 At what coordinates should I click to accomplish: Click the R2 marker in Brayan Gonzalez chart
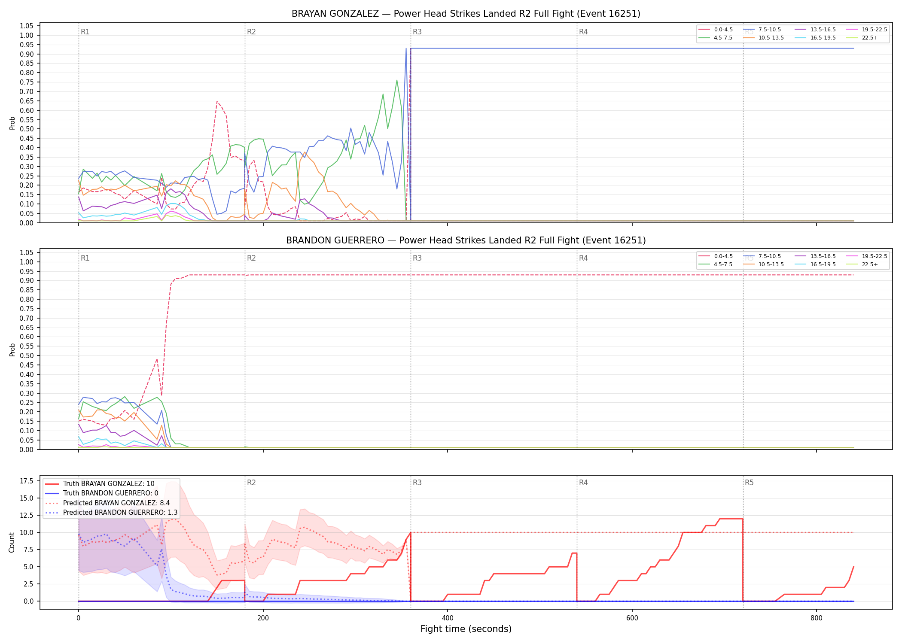[251, 32]
